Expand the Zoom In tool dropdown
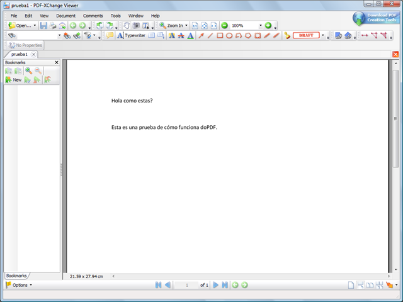 [186, 25]
